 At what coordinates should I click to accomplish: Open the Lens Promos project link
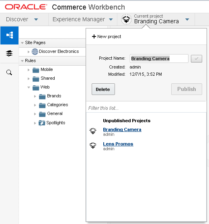(x=118, y=144)
